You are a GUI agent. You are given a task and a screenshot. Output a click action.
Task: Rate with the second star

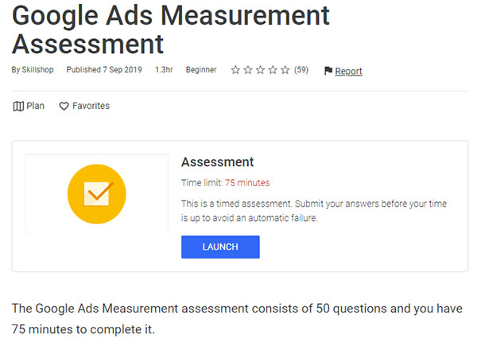(x=248, y=70)
